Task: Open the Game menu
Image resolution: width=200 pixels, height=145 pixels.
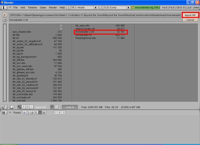Action: (43, 8)
